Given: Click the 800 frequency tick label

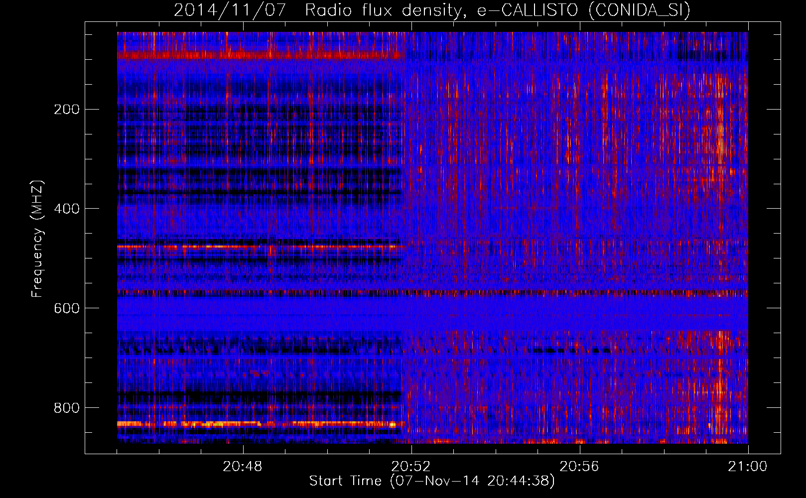Looking at the screenshot, I should tap(67, 408).
